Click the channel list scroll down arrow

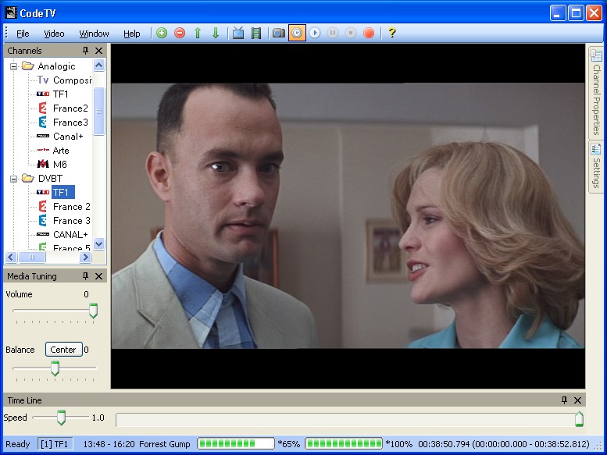click(99, 244)
